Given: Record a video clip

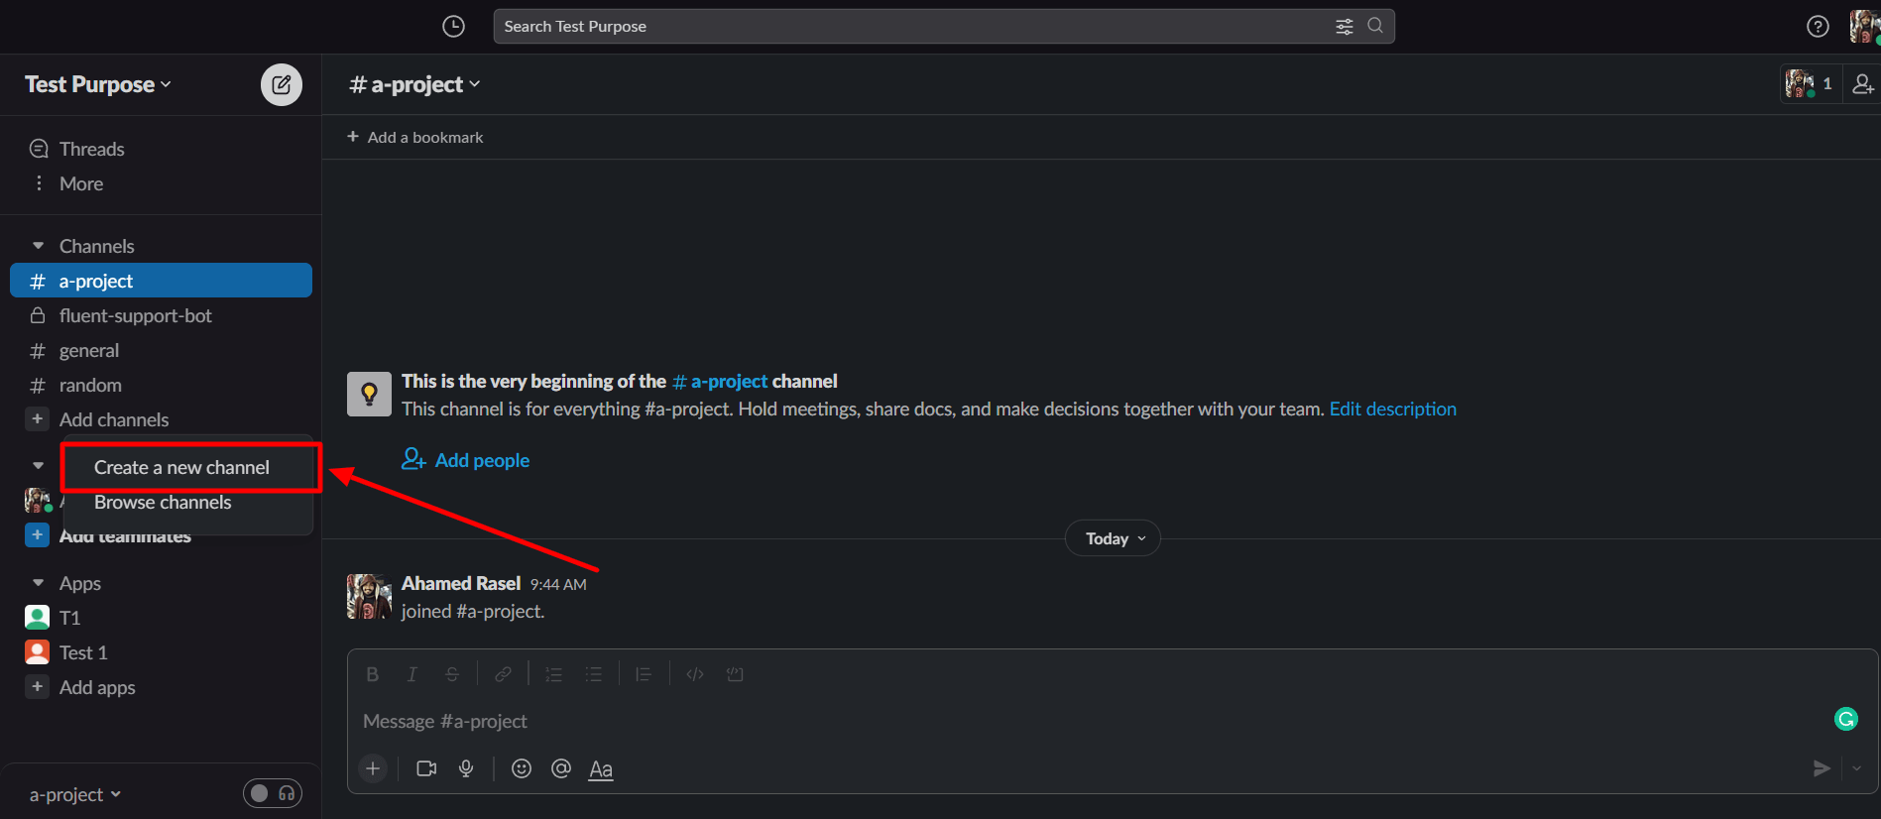Looking at the screenshot, I should coord(426,768).
